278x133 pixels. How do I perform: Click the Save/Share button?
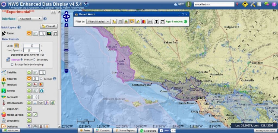click(148, 131)
